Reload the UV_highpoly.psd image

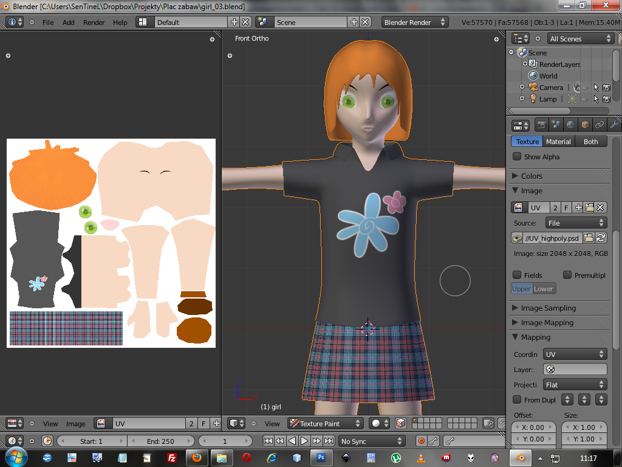pos(601,238)
